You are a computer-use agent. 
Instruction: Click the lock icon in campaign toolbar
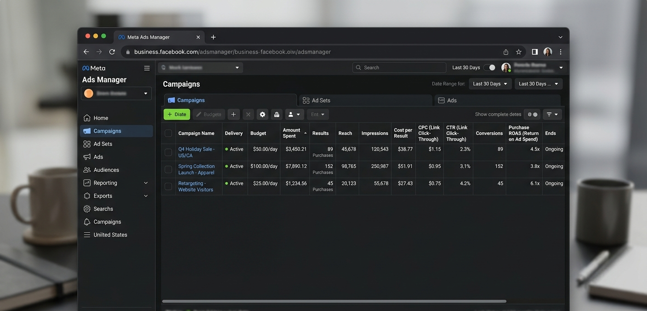(277, 114)
